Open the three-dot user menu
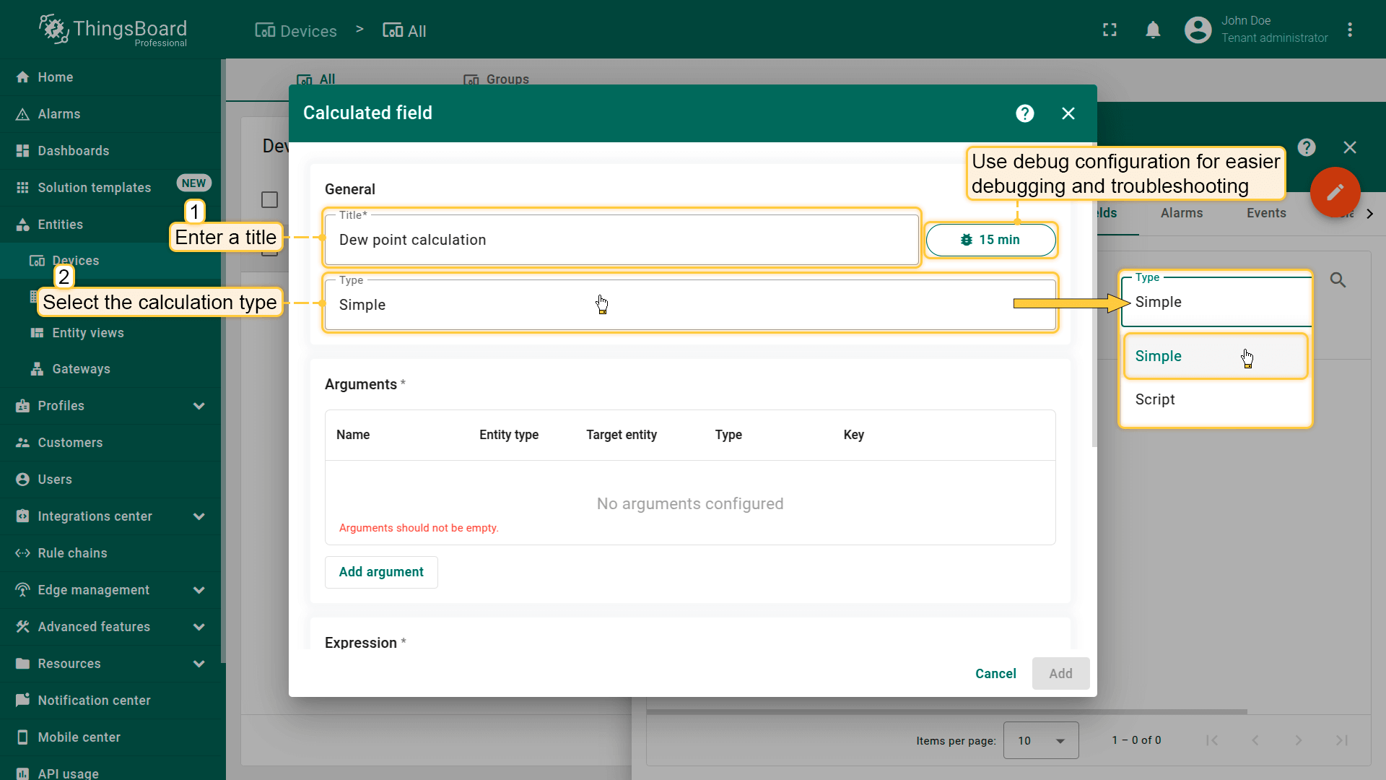The height and width of the screenshot is (780, 1386). click(x=1350, y=30)
